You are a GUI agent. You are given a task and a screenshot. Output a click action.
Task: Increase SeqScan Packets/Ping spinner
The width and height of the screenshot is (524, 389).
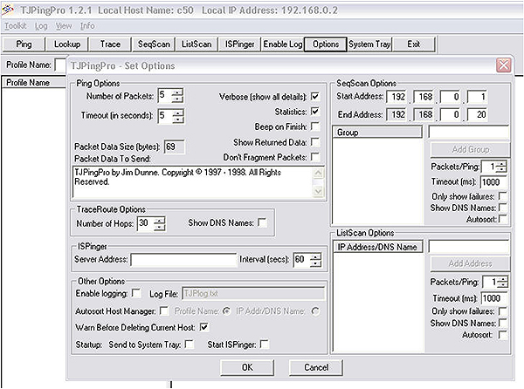[x=501, y=164]
